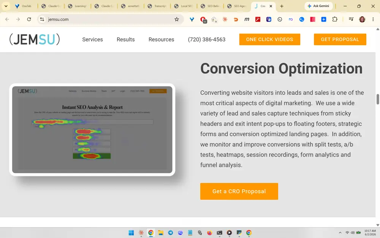Switch to the Learning tab
380x238 pixels.
[x=77, y=6]
